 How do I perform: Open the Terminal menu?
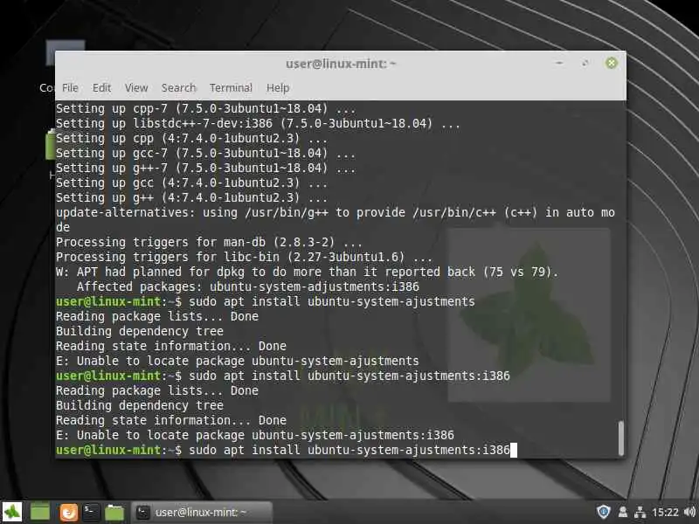coord(231,88)
